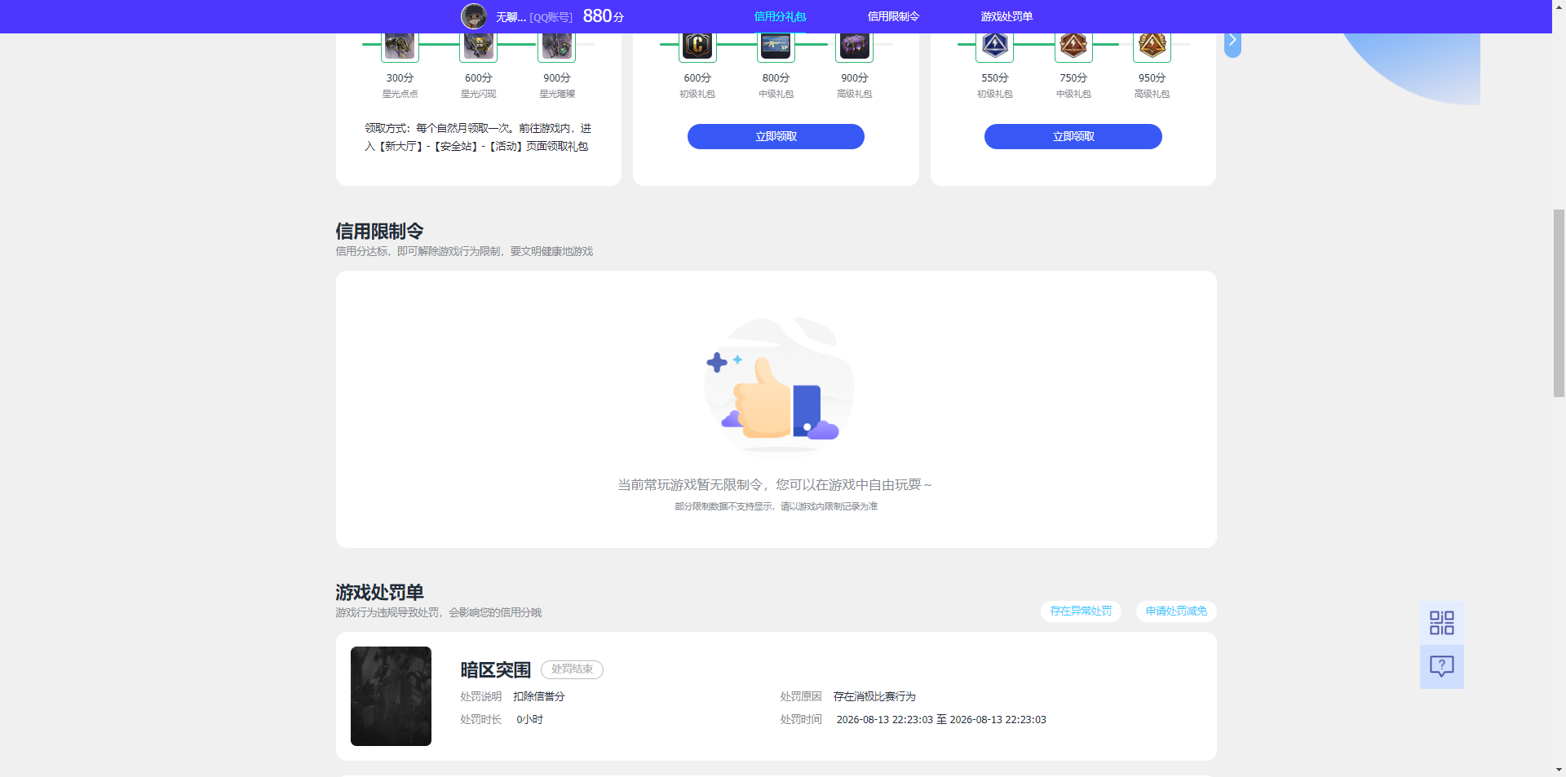
Task: Select the 550分 初级礼包 badge icon
Action: tap(995, 46)
